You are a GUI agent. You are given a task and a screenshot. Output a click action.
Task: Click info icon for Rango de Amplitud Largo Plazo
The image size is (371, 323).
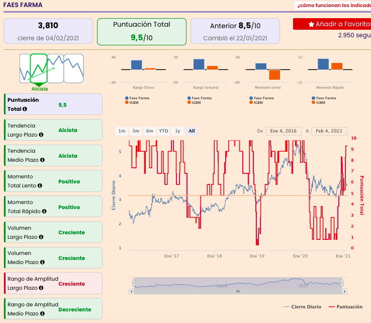41,288
